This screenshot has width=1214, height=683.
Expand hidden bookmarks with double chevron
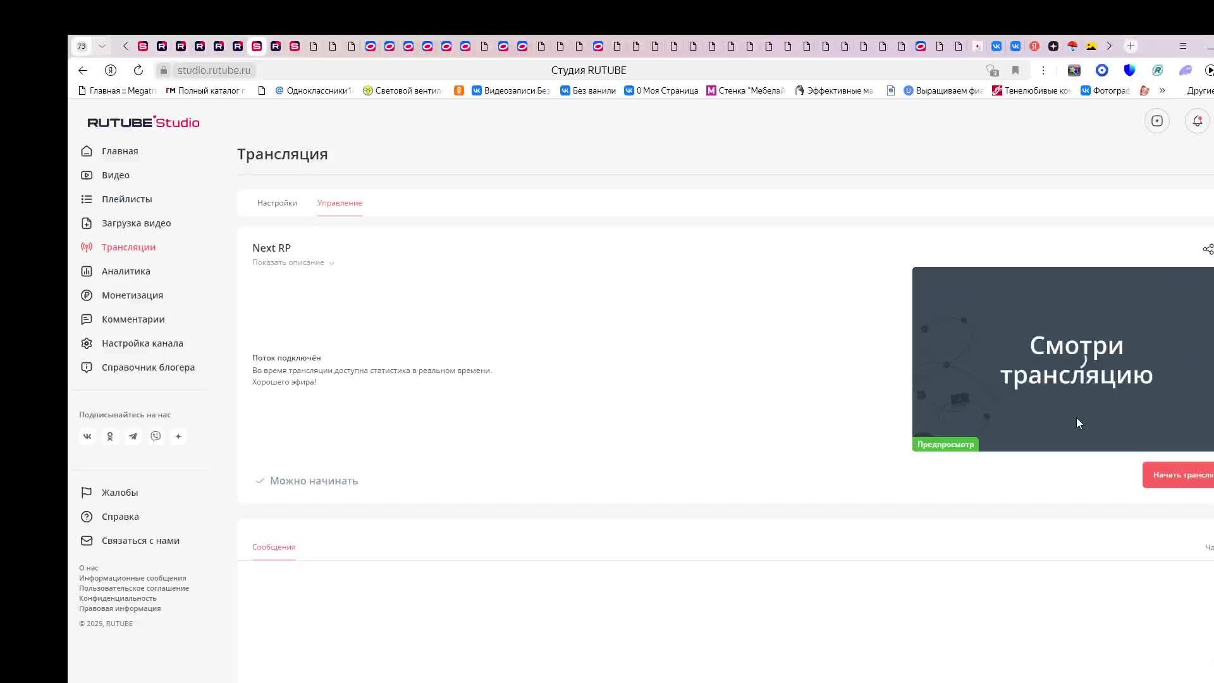click(x=1162, y=90)
